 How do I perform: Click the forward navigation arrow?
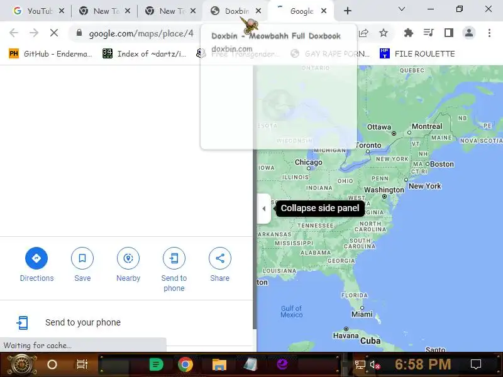[x=34, y=33]
